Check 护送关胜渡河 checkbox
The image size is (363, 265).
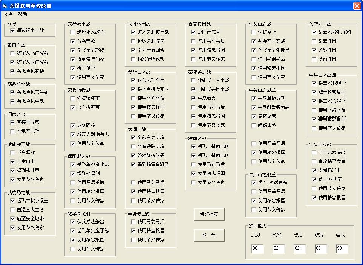coord(133,41)
